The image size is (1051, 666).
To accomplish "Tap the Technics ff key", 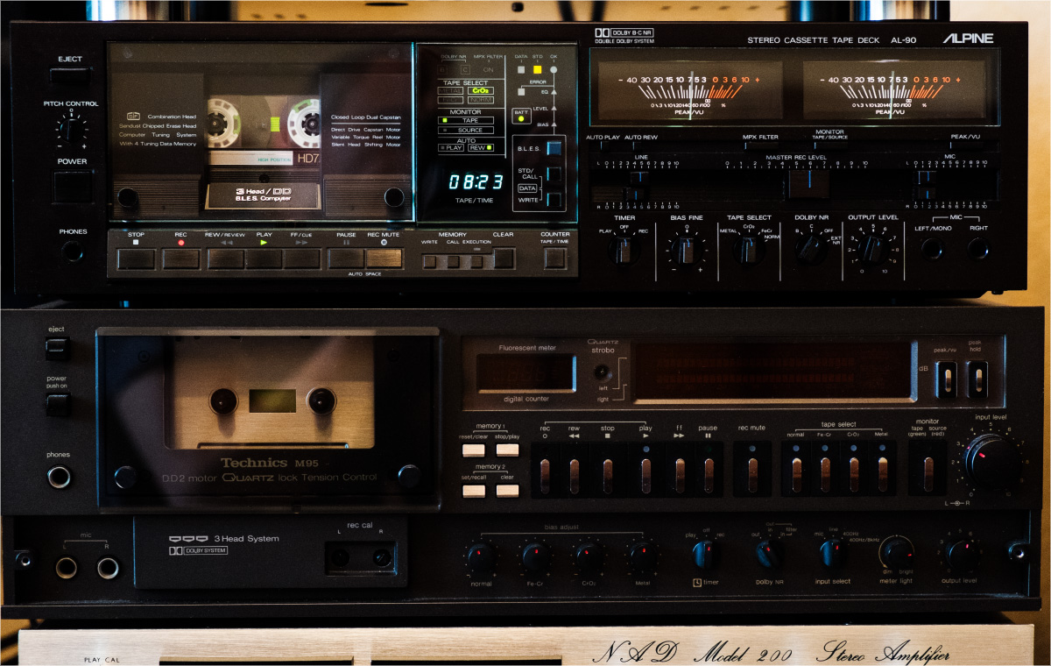I will (x=680, y=474).
